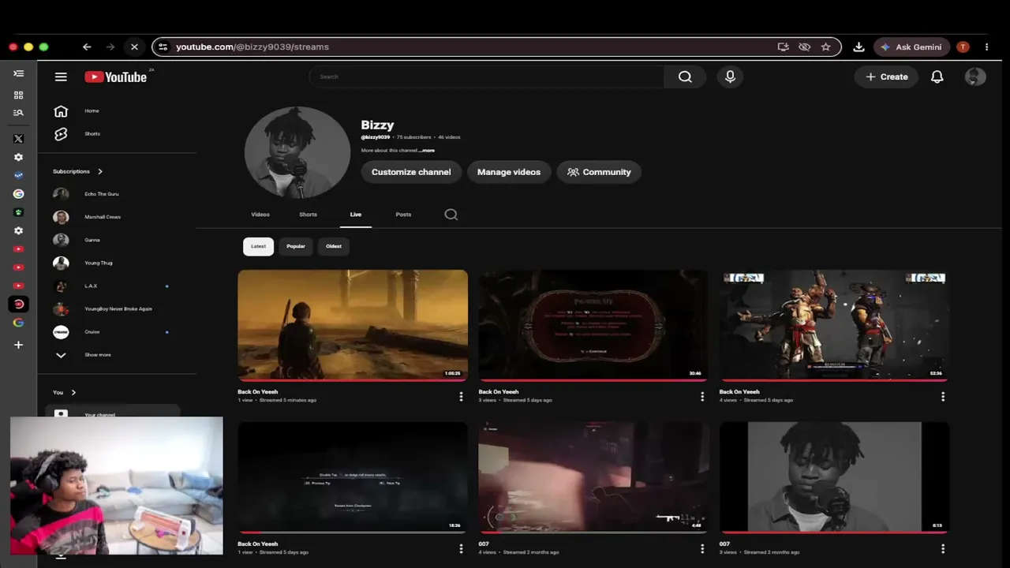Open the YouTube hamburger guide menu
The image size is (1010, 568).
point(61,77)
